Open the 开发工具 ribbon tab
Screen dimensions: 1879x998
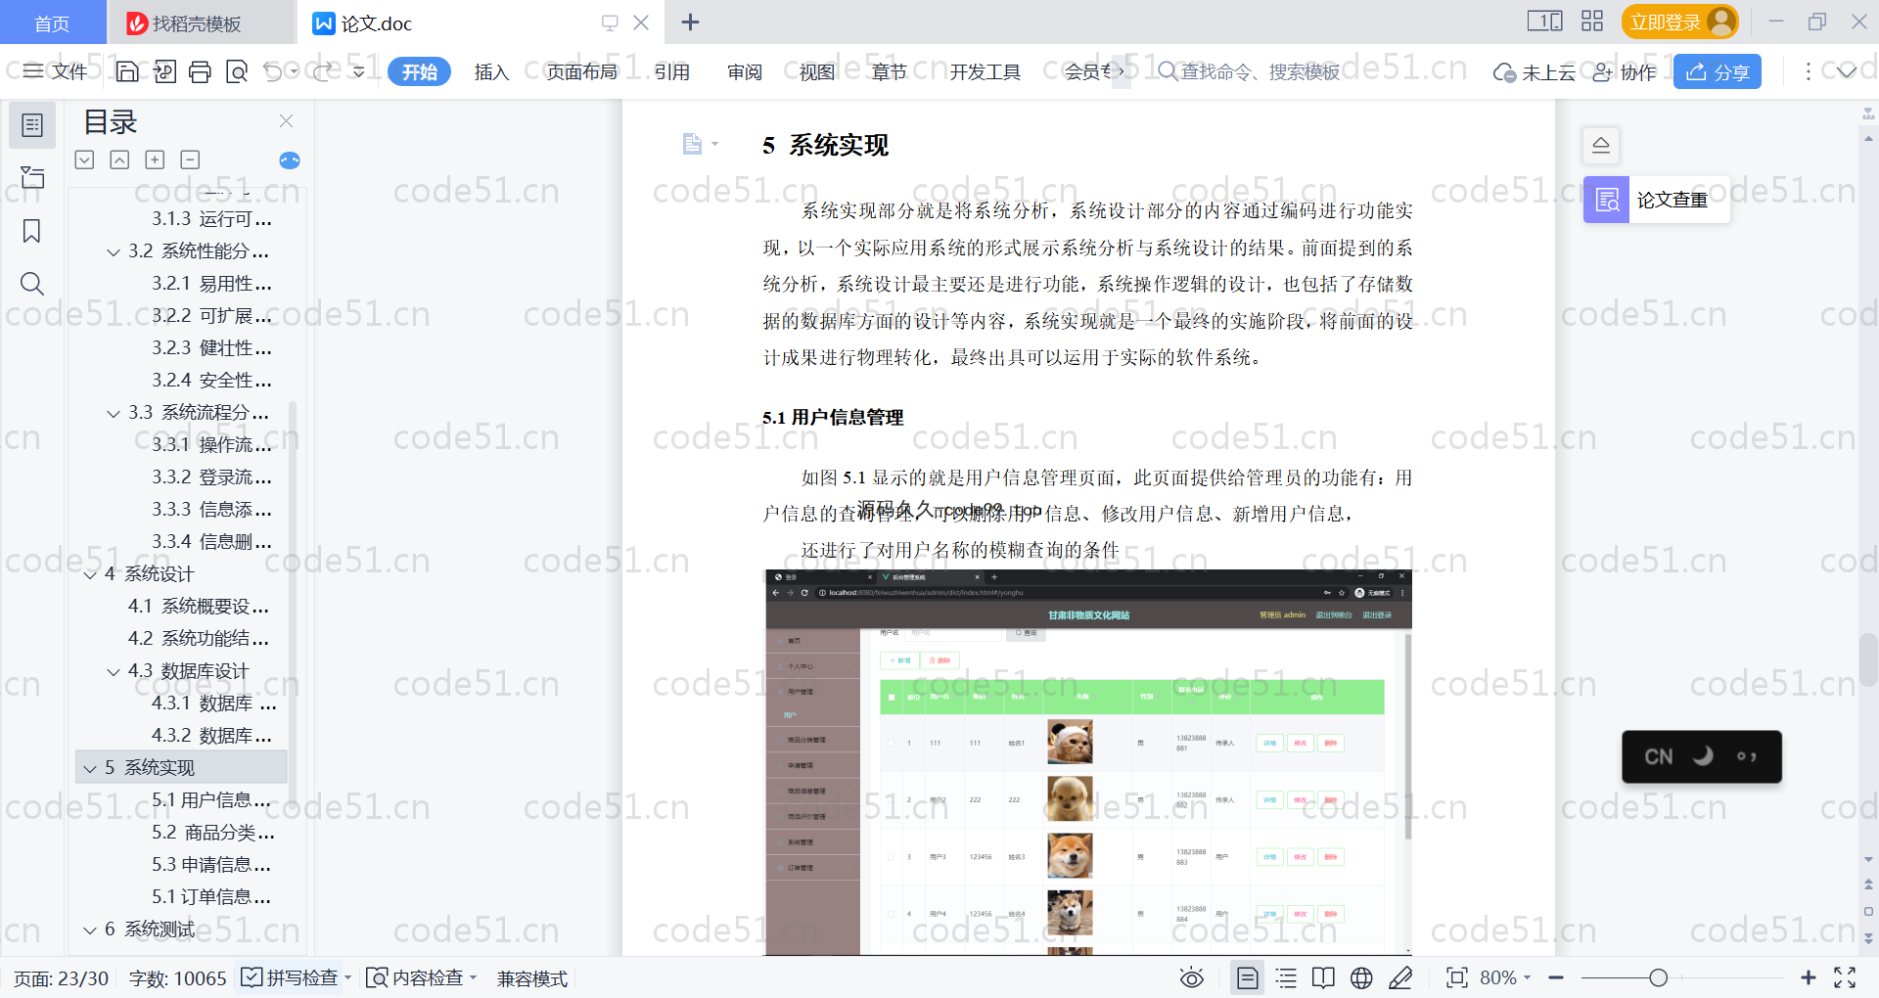pyautogui.click(x=985, y=71)
